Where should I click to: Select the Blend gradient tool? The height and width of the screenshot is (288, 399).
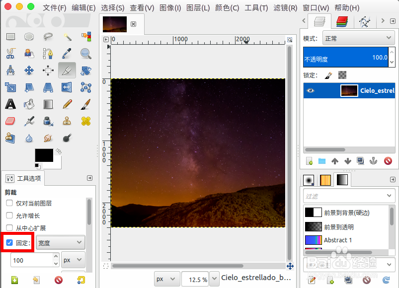click(x=48, y=104)
